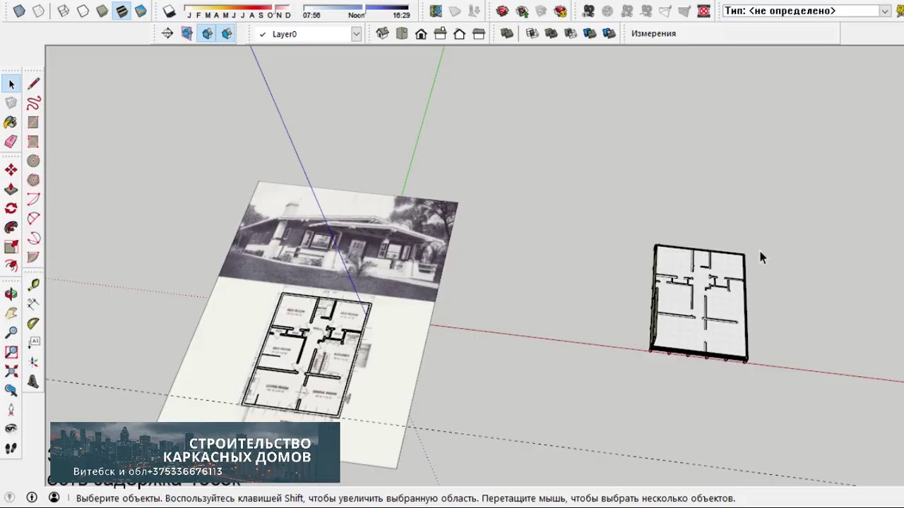Pick the Dimension tool

pyautogui.click(x=33, y=304)
